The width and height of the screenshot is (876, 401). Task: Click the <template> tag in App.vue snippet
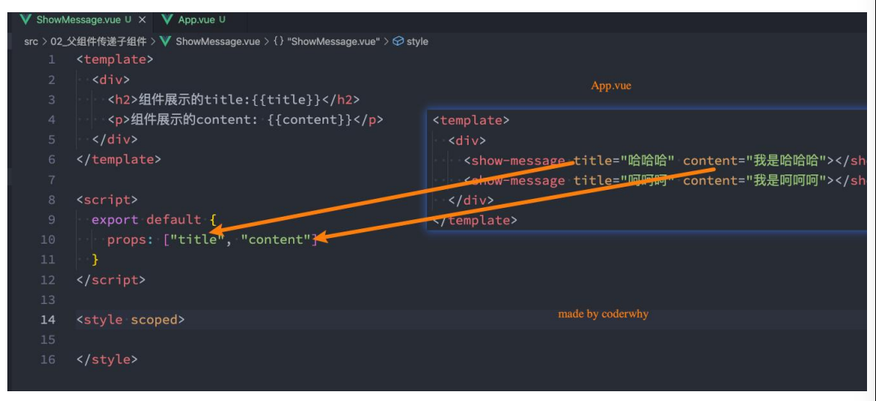[471, 120]
